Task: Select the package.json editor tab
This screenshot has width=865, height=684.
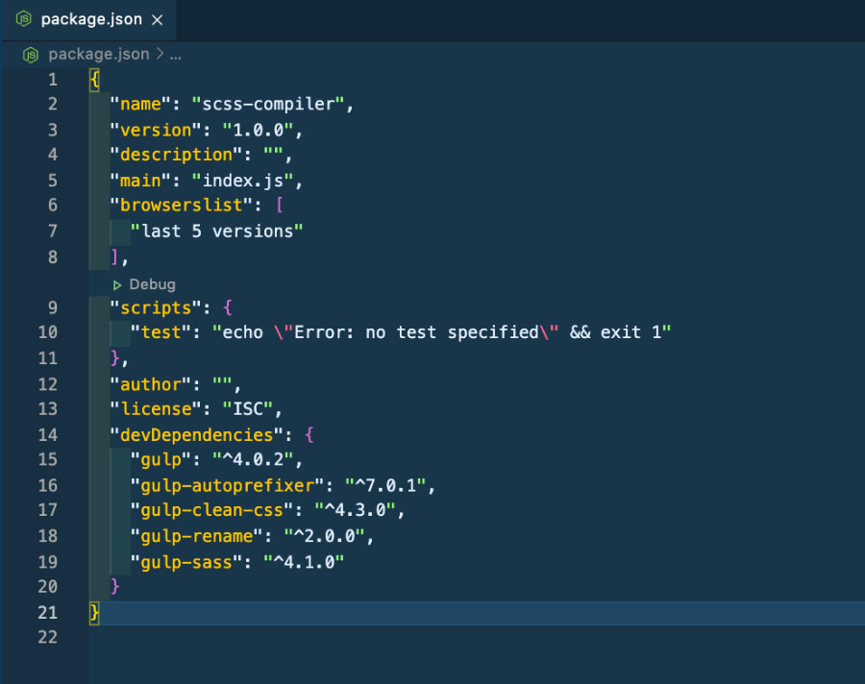Action: pyautogui.click(x=88, y=20)
